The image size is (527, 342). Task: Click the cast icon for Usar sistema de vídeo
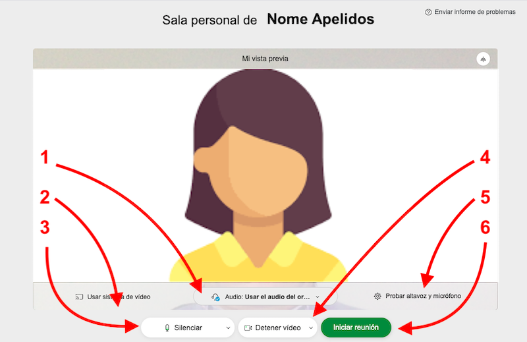point(78,297)
